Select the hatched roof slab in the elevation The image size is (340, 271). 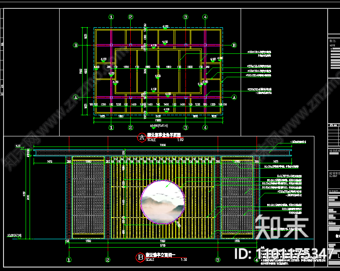click(162, 153)
